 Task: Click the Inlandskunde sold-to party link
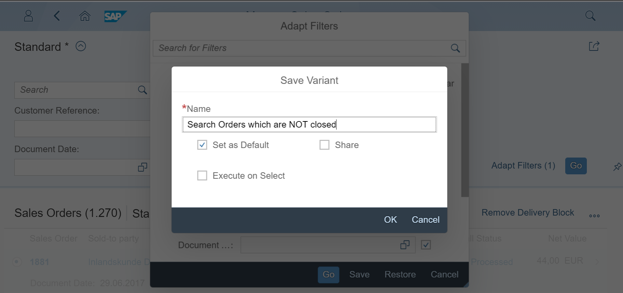pos(119,262)
